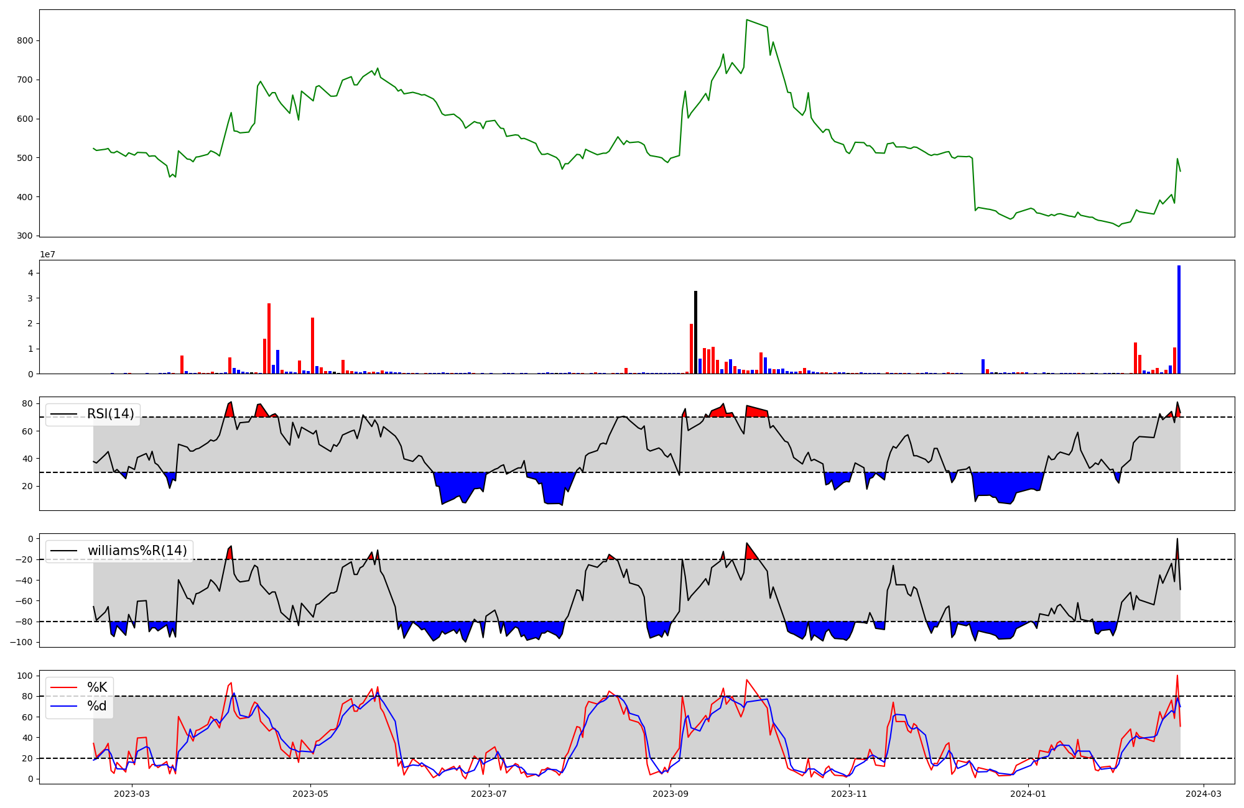
Task: Click the 2023-09 x-axis date label
Action: pos(671,794)
